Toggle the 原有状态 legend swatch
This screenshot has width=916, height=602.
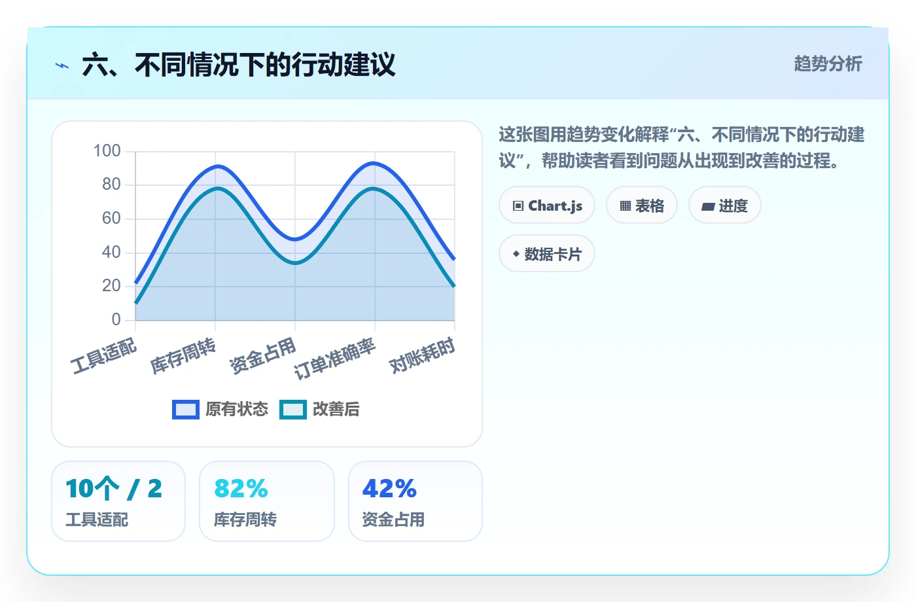186,410
